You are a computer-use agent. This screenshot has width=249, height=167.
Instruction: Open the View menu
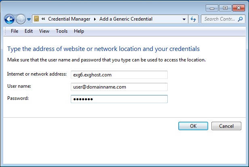tap(44, 31)
